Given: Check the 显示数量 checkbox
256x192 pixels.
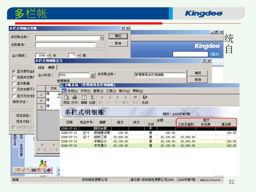Looking at the screenshot, I should click(x=14, y=83).
